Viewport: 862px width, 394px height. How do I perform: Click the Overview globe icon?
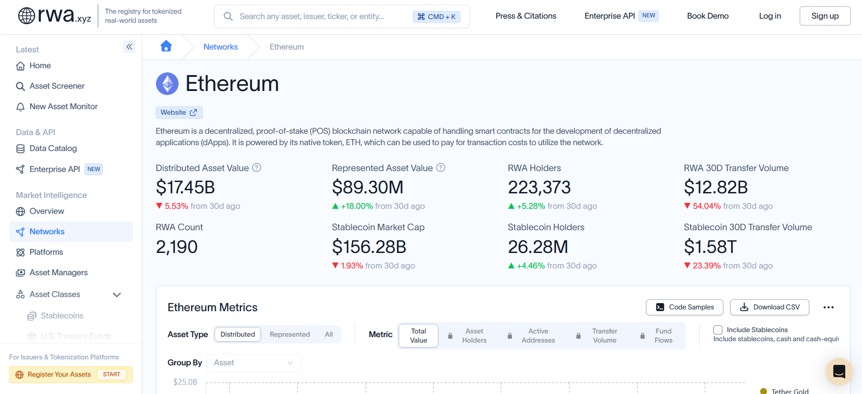(20, 212)
